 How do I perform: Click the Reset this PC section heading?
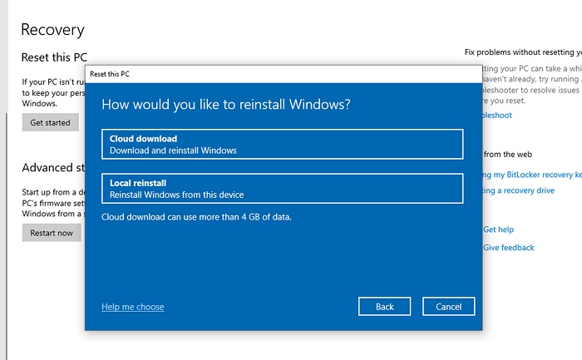coord(53,58)
